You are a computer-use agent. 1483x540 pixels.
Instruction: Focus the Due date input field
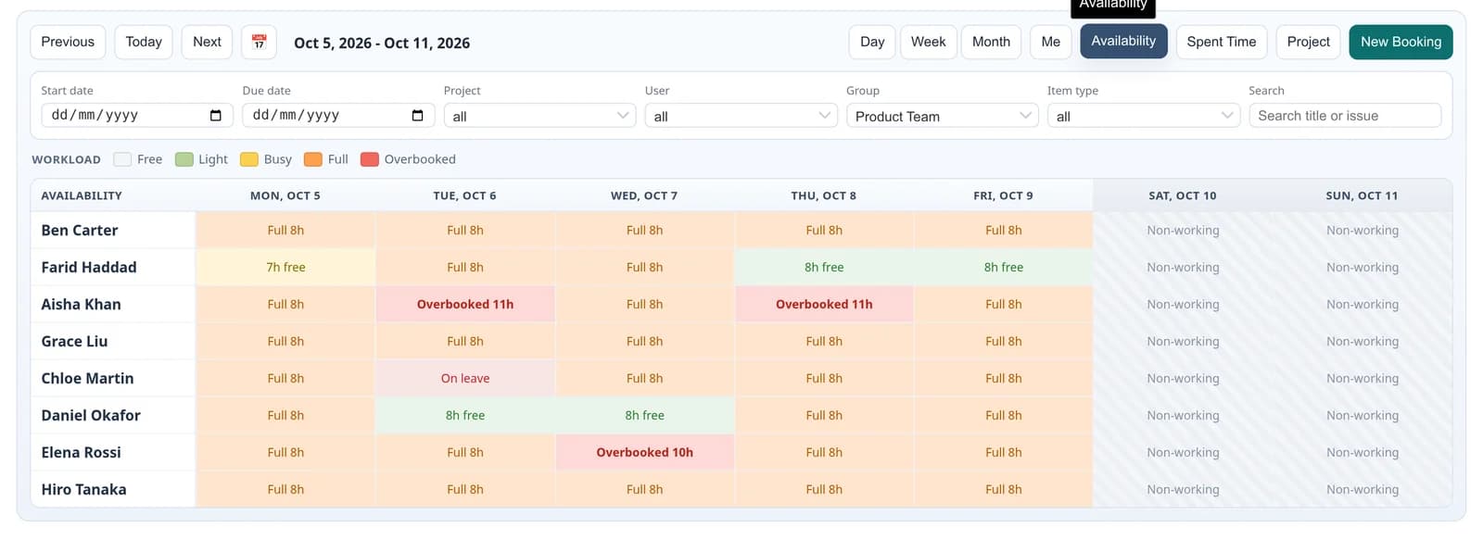[338, 116]
